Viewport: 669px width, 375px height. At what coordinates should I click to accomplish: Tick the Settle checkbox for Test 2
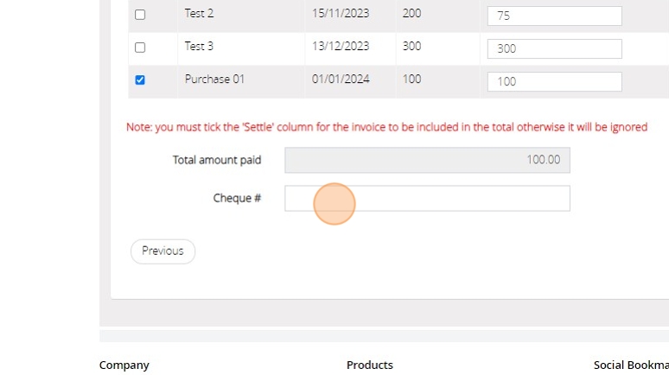140,15
